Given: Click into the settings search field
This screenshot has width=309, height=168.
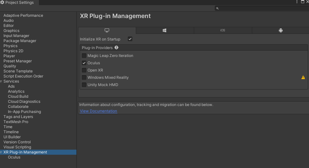Looking at the screenshot, I should click(x=262, y=8).
